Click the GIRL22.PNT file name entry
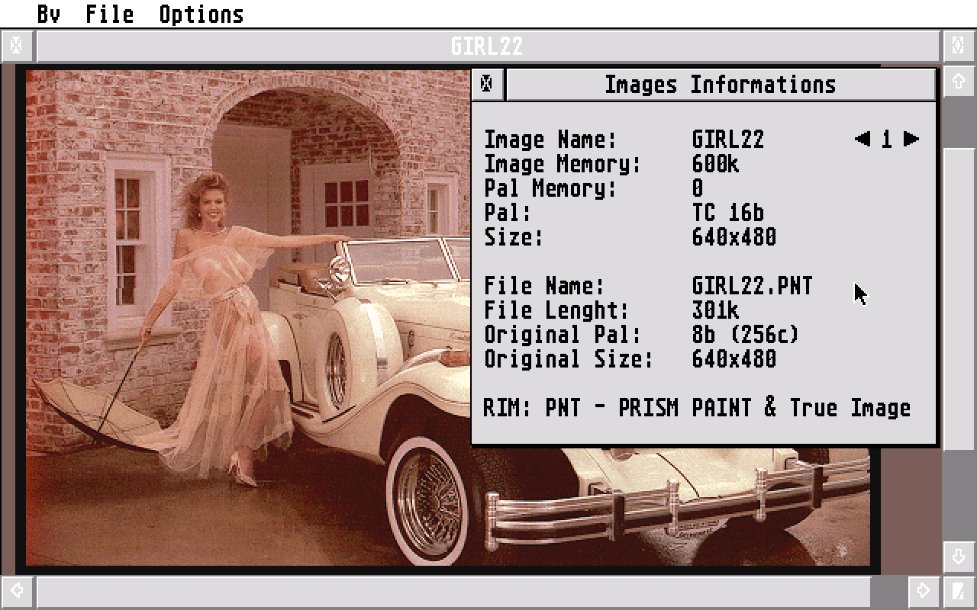This screenshot has width=977, height=610. 751,286
